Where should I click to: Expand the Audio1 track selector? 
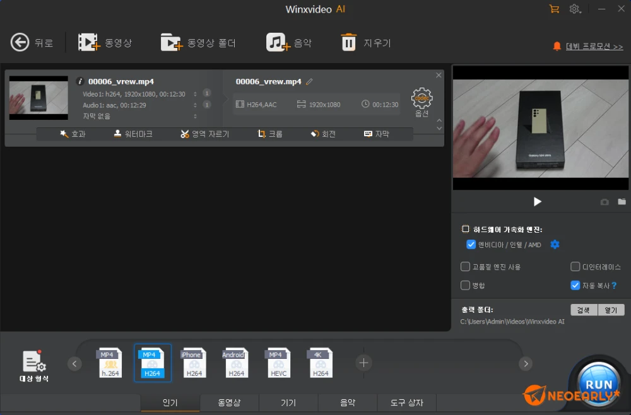click(195, 105)
